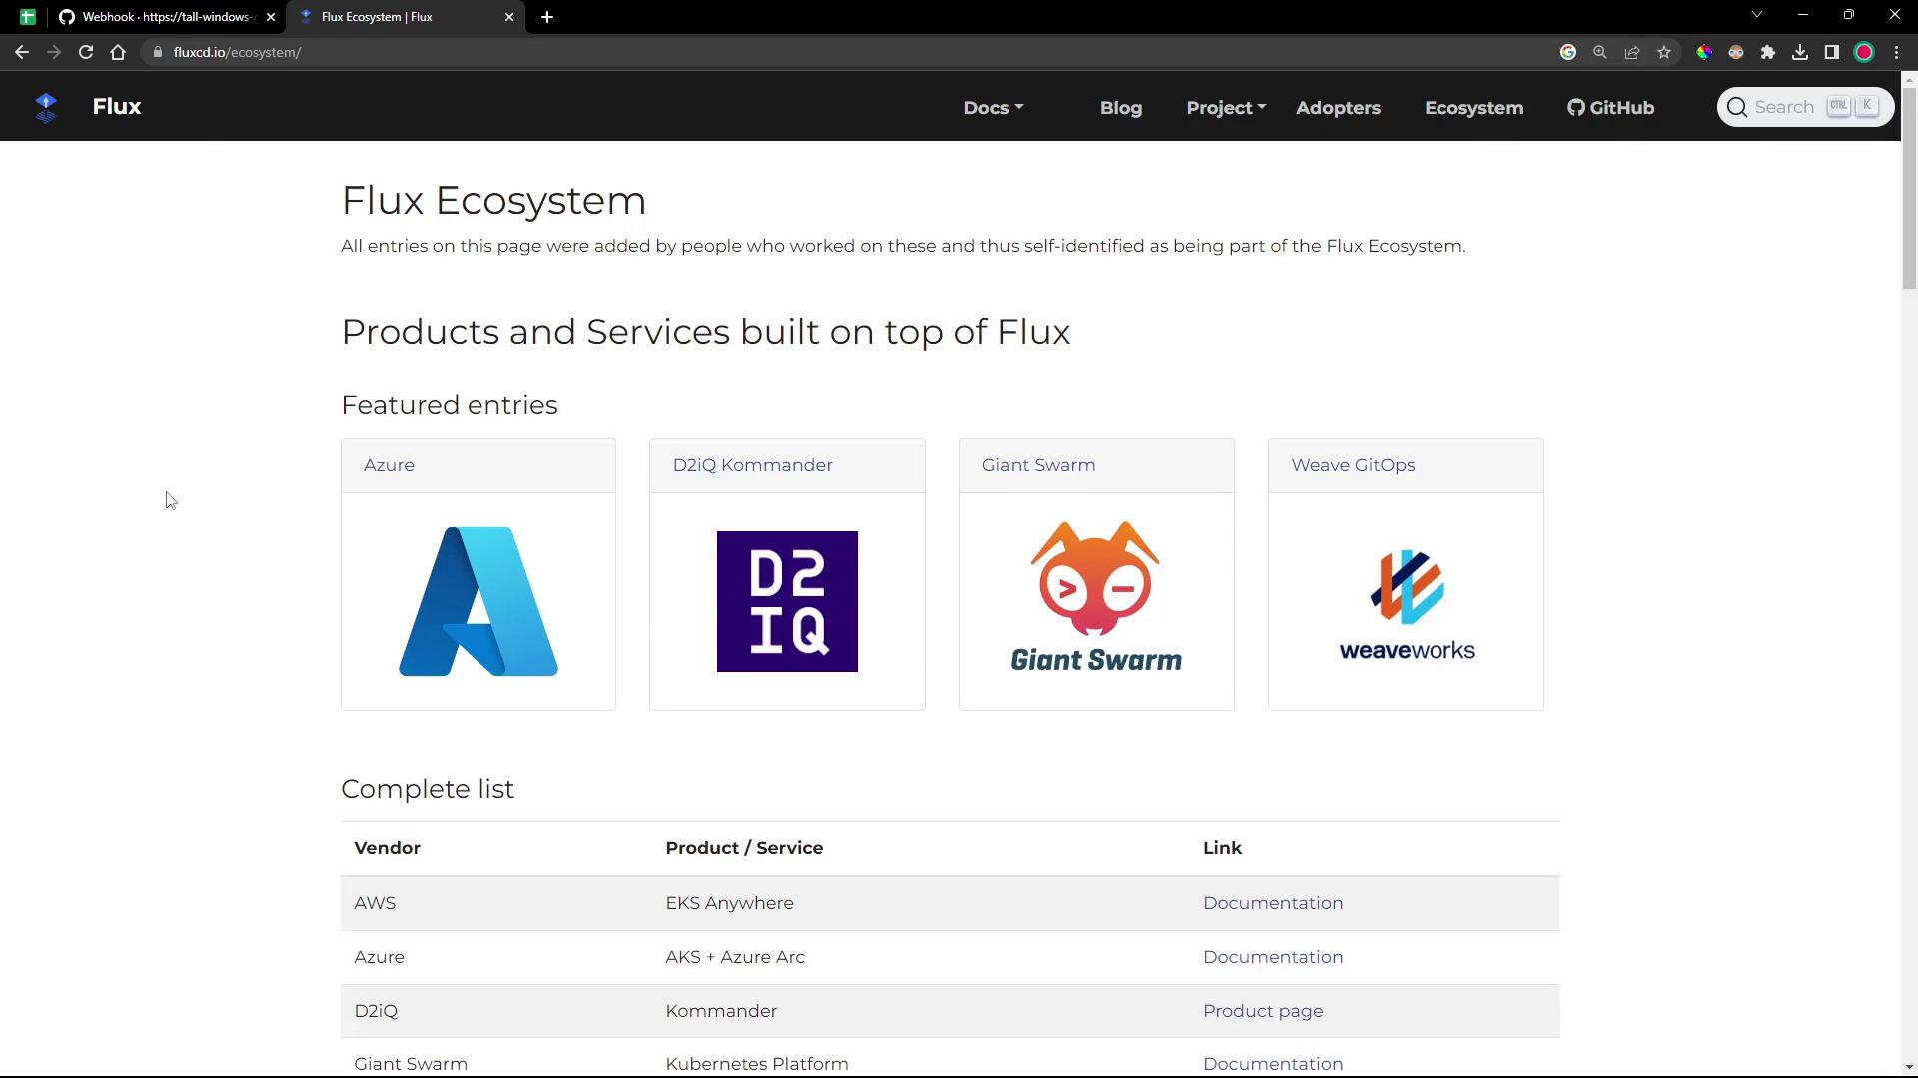
Task: Open the Chrome profile avatar
Action: point(1864,52)
